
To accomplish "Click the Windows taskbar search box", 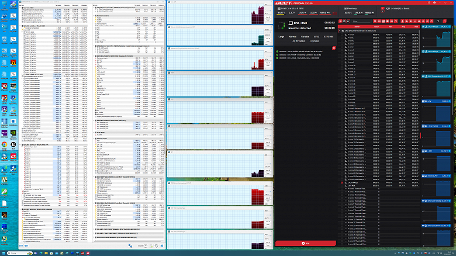I will tap(19, 253).
